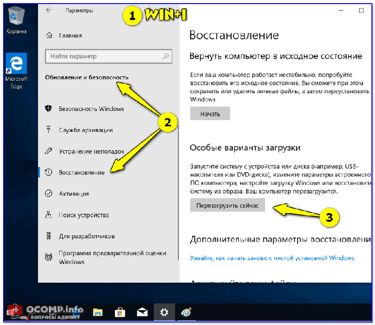Open the Главная home icon
This screenshot has height=325, width=375.
pyautogui.click(x=49, y=35)
